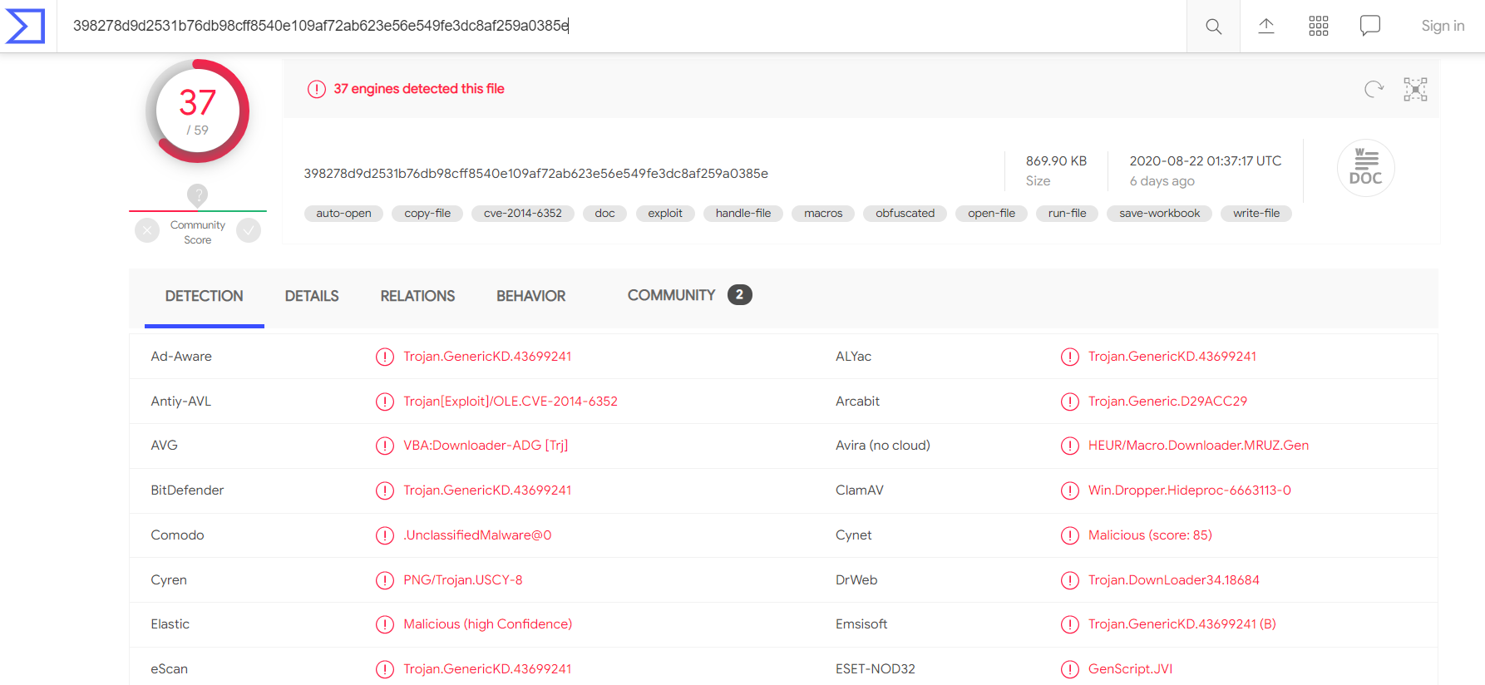This screenshot has height=685, width=1485.
Task: Click the Elastic alert icon
Action: click(x=385, y=624)
